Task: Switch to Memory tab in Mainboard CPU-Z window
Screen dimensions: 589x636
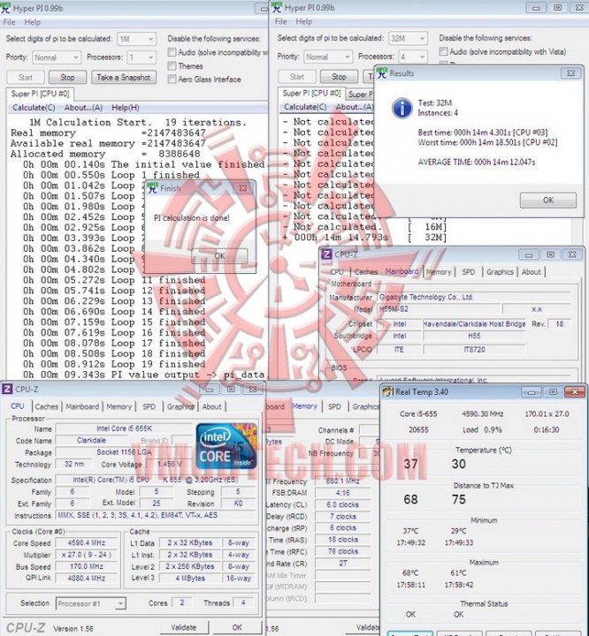Action: (439, 272)
